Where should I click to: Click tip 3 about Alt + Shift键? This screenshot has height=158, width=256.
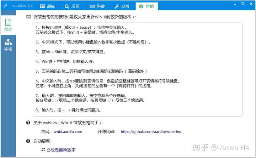[x=70, y=52]
